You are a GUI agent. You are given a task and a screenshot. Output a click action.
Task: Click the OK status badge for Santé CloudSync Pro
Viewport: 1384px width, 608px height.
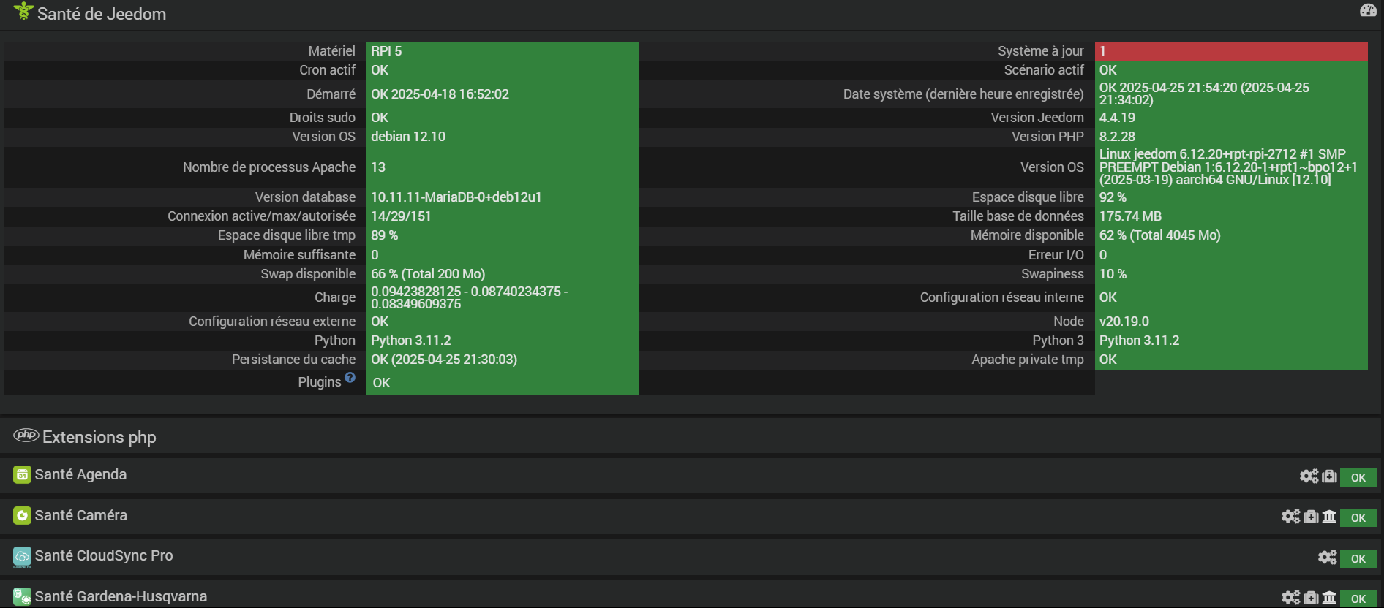(1358, 558)
